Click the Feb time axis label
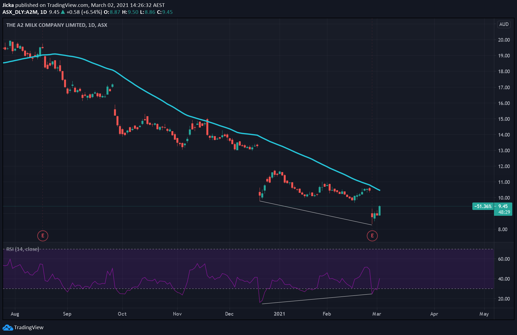517x335 pixels. pyautogui.click(x=327, y=314)
